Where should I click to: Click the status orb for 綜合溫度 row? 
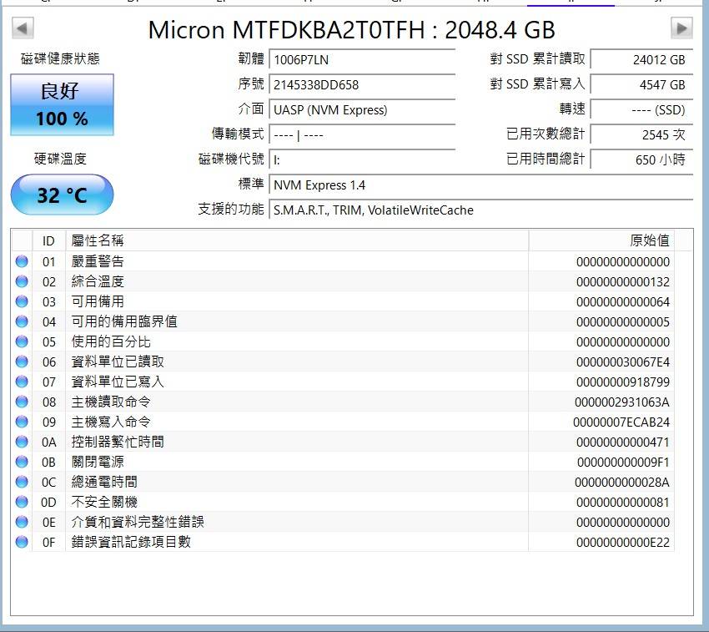pos(22,281)
